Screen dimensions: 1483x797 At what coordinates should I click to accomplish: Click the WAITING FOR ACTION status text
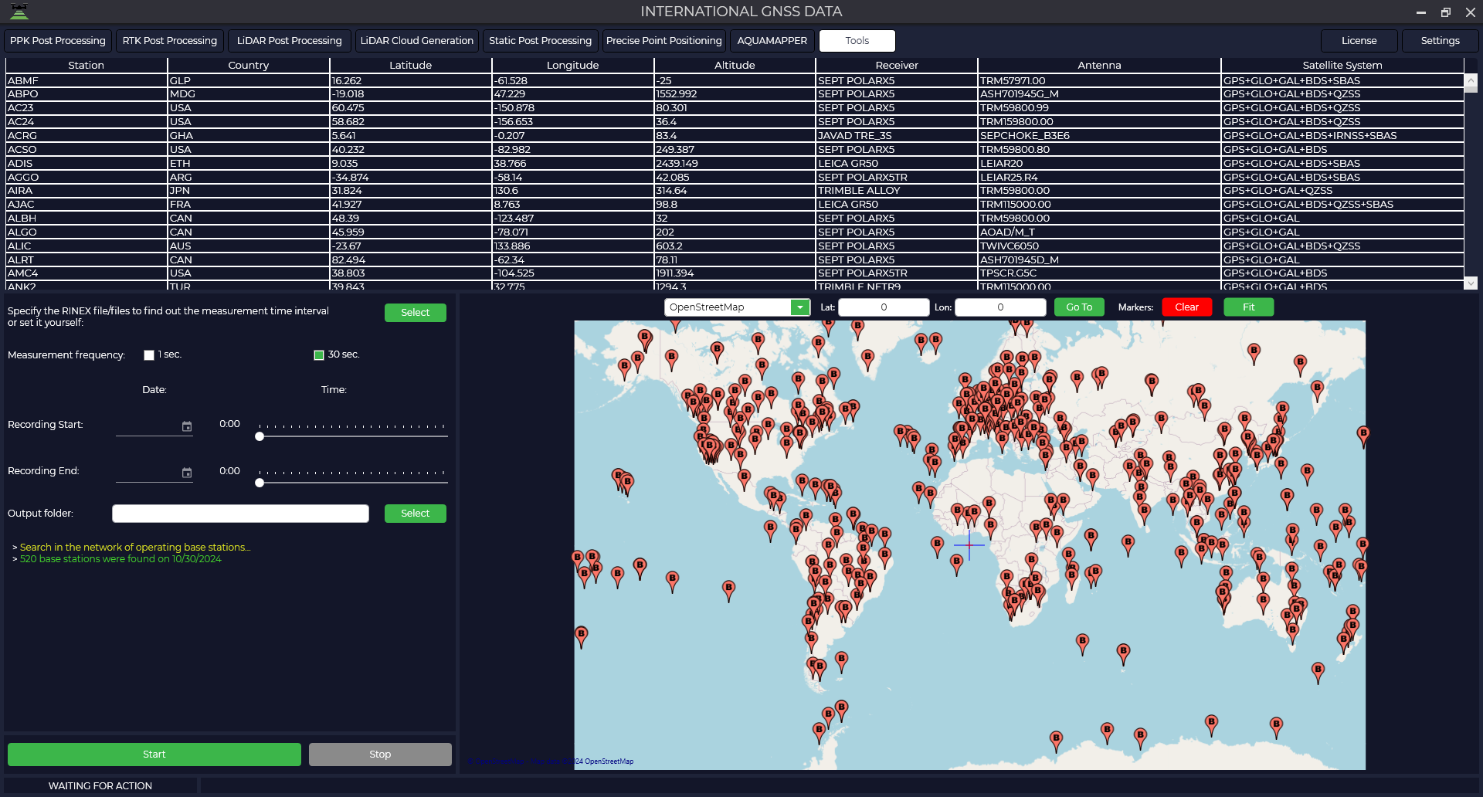[x=100, y=786]
